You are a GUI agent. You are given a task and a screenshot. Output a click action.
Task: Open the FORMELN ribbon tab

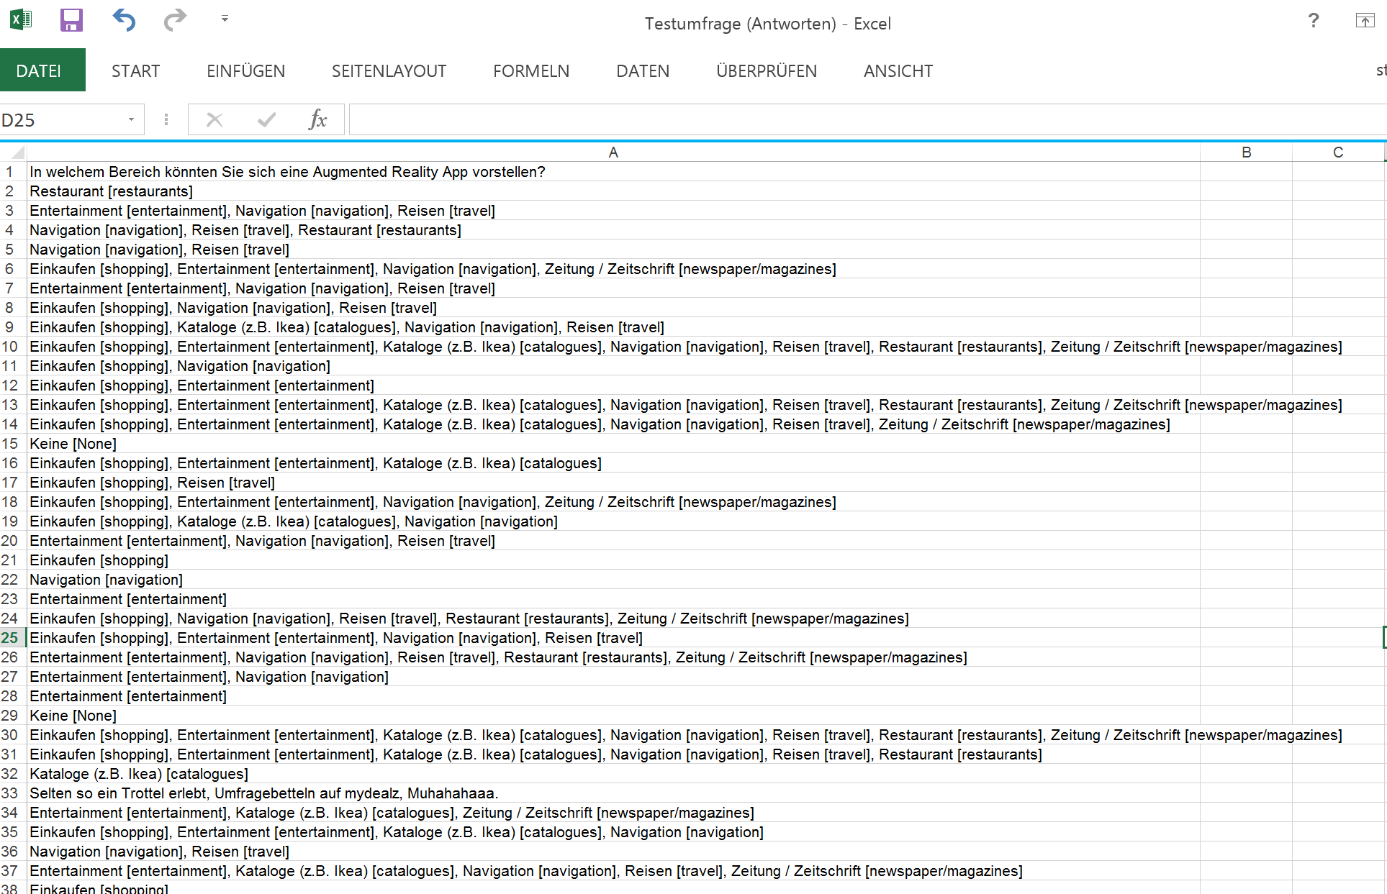[x=531, y=71]
